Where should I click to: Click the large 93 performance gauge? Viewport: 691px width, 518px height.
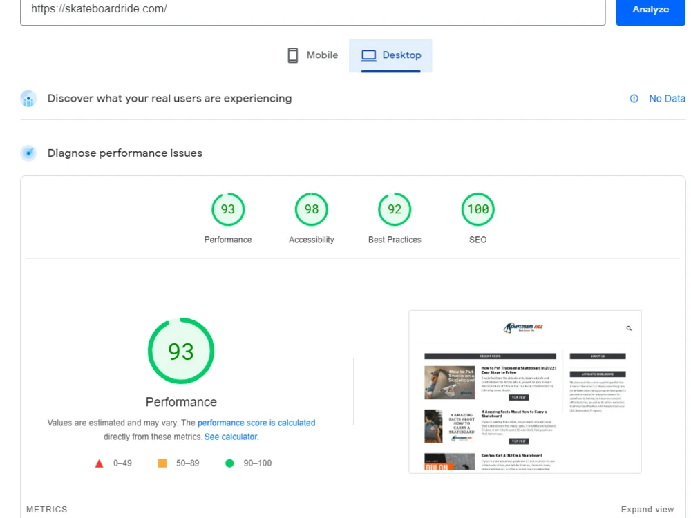coord(181,351)
